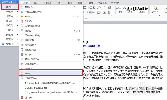Screen dimensions: 167x100
Task: Expand the 视图(V) submenu arrow
Action: point(17,16)
